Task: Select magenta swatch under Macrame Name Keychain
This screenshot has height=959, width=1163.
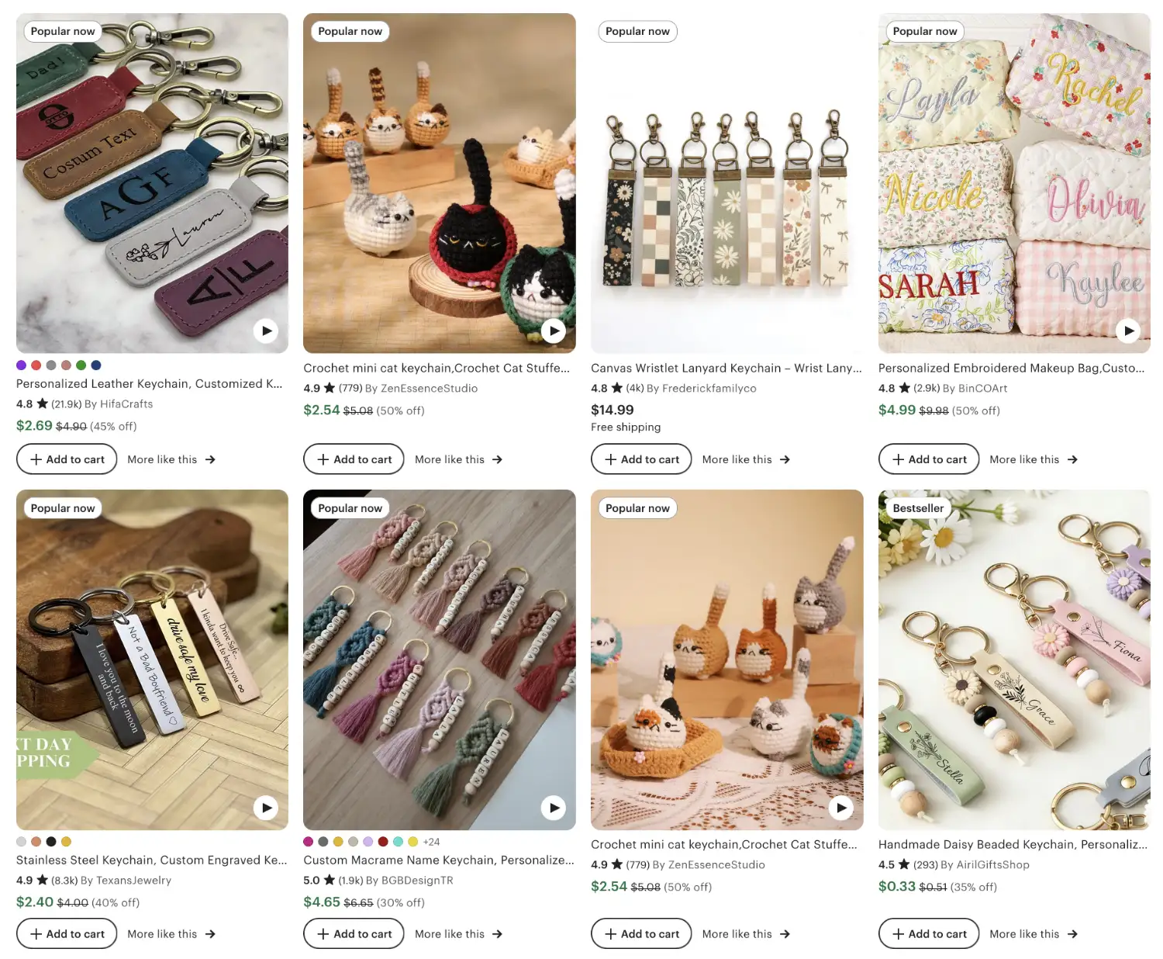Action: 309,841
